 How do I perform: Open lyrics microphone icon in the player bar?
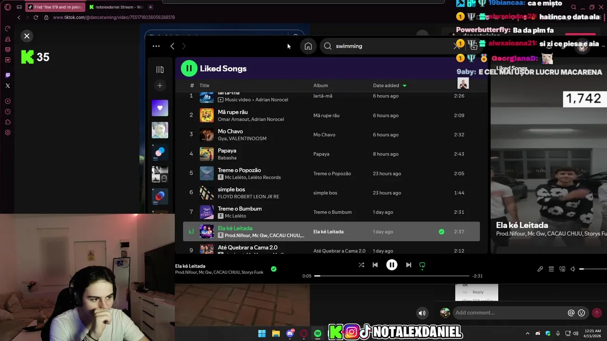[540, 269]
